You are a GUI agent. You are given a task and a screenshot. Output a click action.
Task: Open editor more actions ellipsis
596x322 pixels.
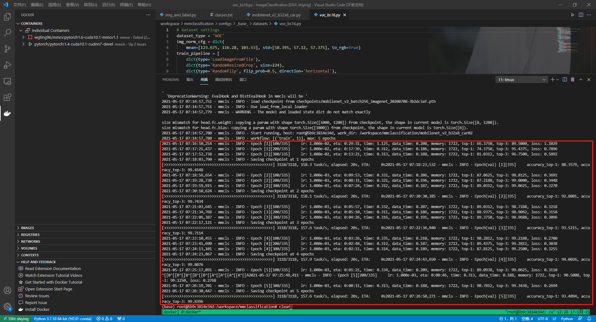pos(589,15)
